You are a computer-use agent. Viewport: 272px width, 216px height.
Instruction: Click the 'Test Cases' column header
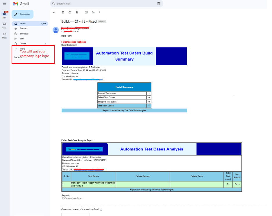click(93, 176)
